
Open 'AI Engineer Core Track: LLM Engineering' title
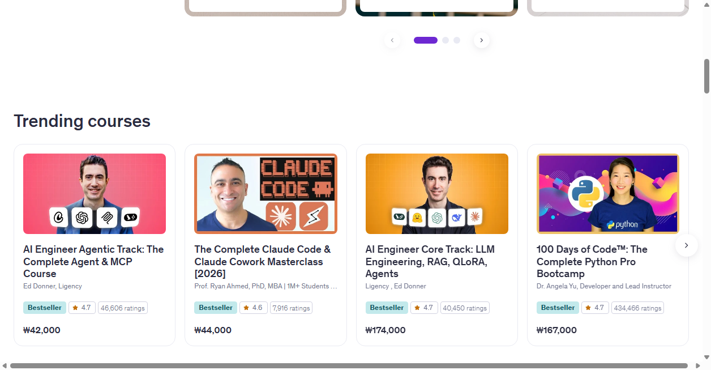[430, 261]
